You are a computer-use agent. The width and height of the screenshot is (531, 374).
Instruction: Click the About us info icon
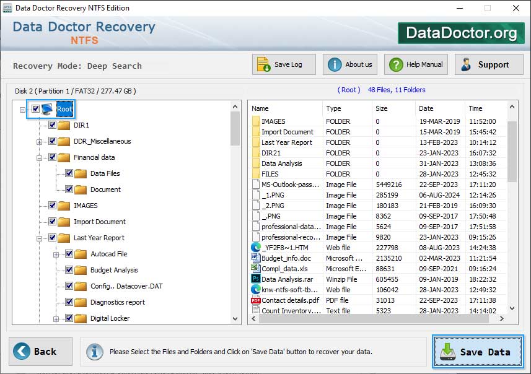[x=335, y=64]
